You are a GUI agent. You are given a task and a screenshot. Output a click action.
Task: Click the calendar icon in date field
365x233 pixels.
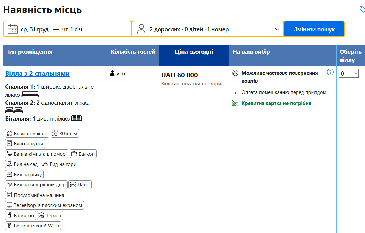[x=12, y=29]
